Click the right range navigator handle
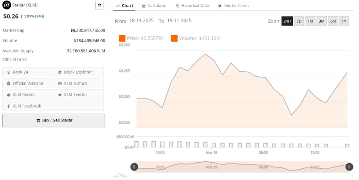Viewport: 359px width, 180px height. [349, 167]
